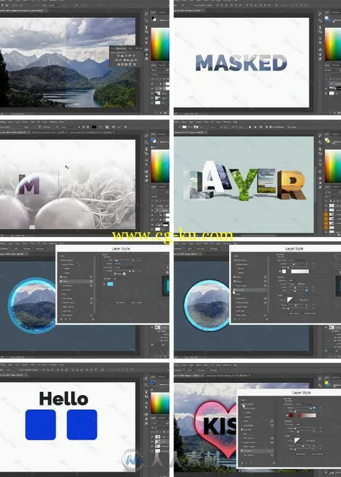Hide the top layer in the Stroke dialog window
The height and width of the screenshot is (477, 341).
point(152,328)
